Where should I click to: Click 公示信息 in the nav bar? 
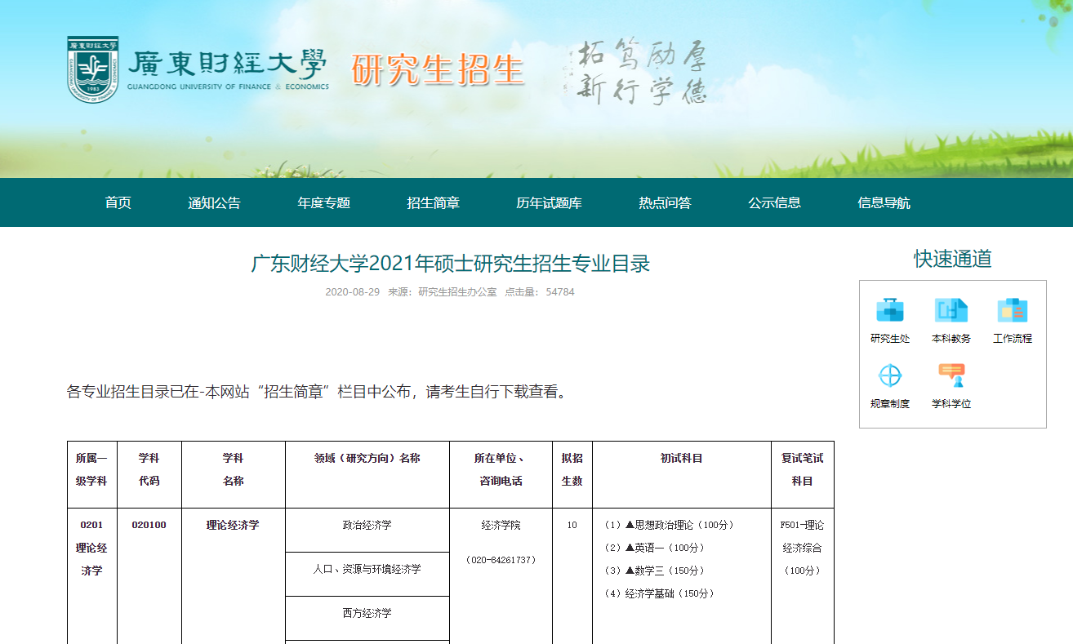774,203
